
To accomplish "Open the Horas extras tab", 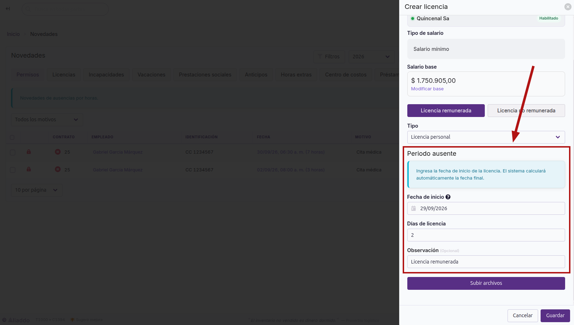I will pyautogui.click(x=296, y=75).
